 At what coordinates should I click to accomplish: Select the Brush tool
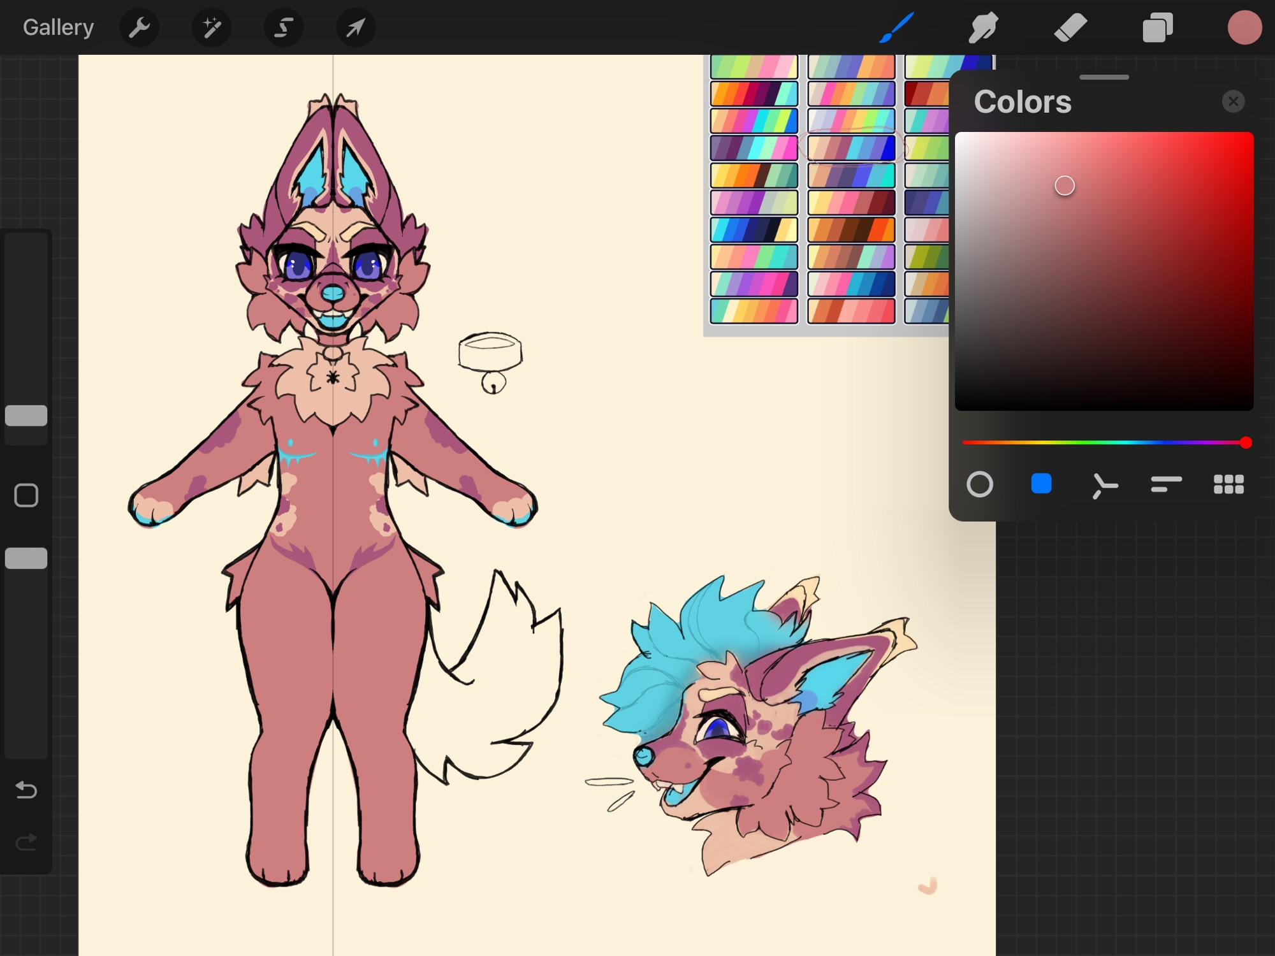tap(896, 27)
